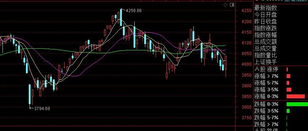The height and width of the screenshot is (131, 308).
Task: Toggle the panel layout icon beside the diamond
Action: pos(232,5)
